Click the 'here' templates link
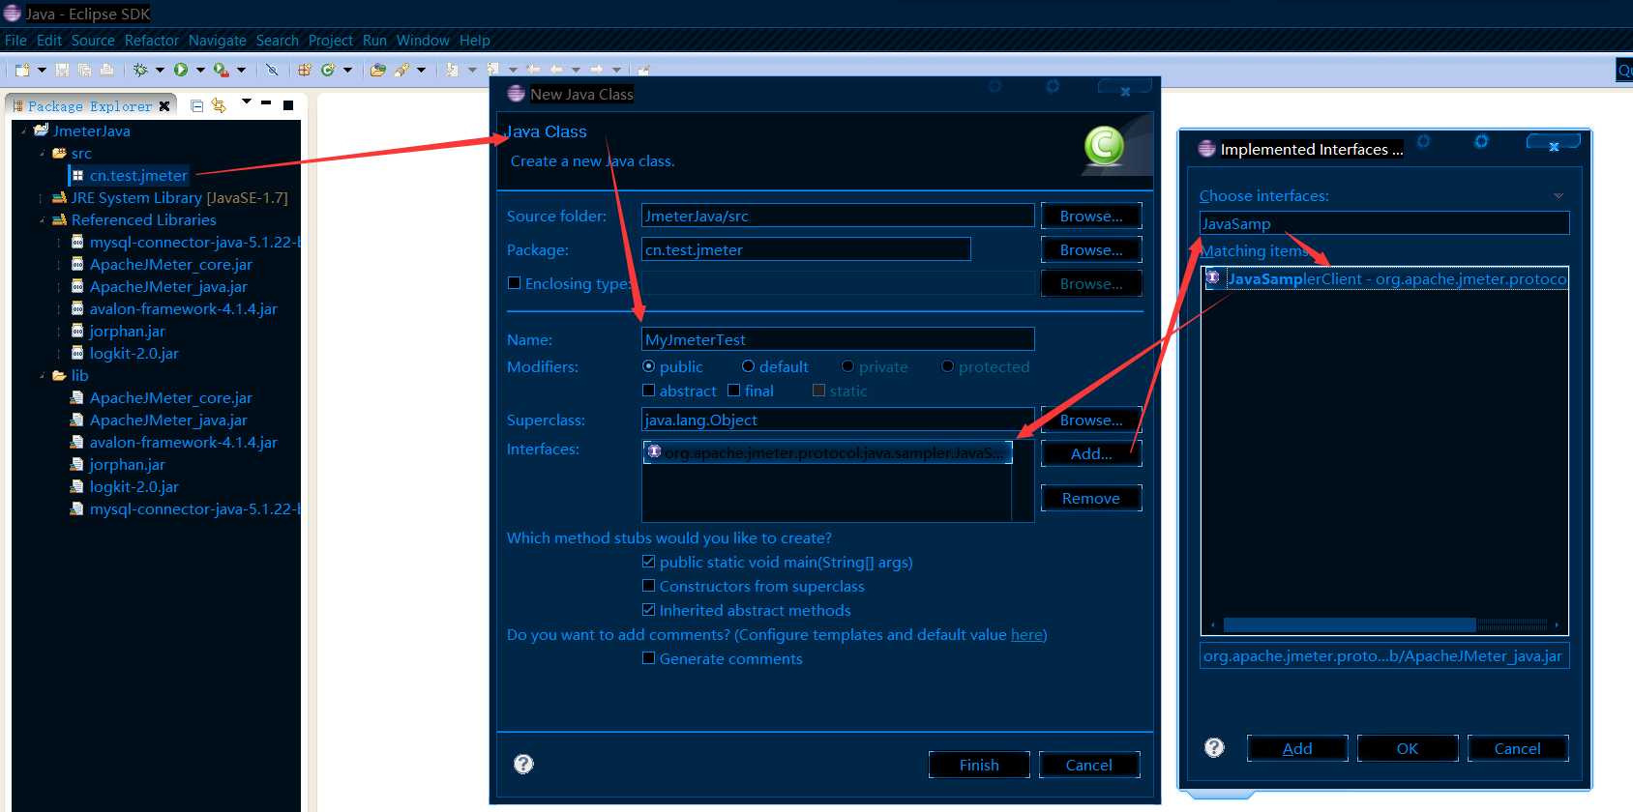Image resolution: width=1633 pixels, height=812 pixels. coord(1026,634)
